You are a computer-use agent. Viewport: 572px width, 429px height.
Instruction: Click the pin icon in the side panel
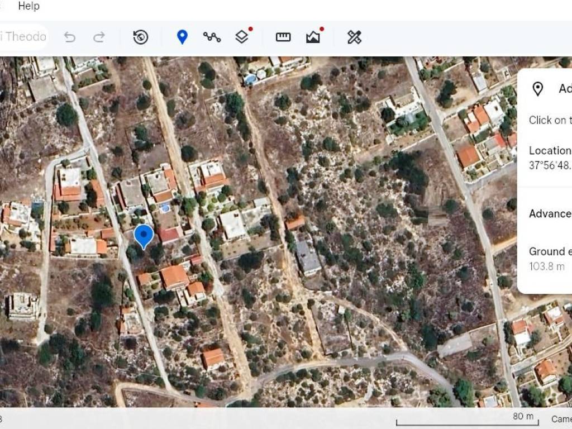click(x=537, y=89)
